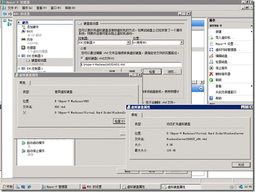Select the 虚拟硬盘(.vhd)文件 radio button
Image resolution: width=255 pixels, height=192 pixels.
(82, 58)
